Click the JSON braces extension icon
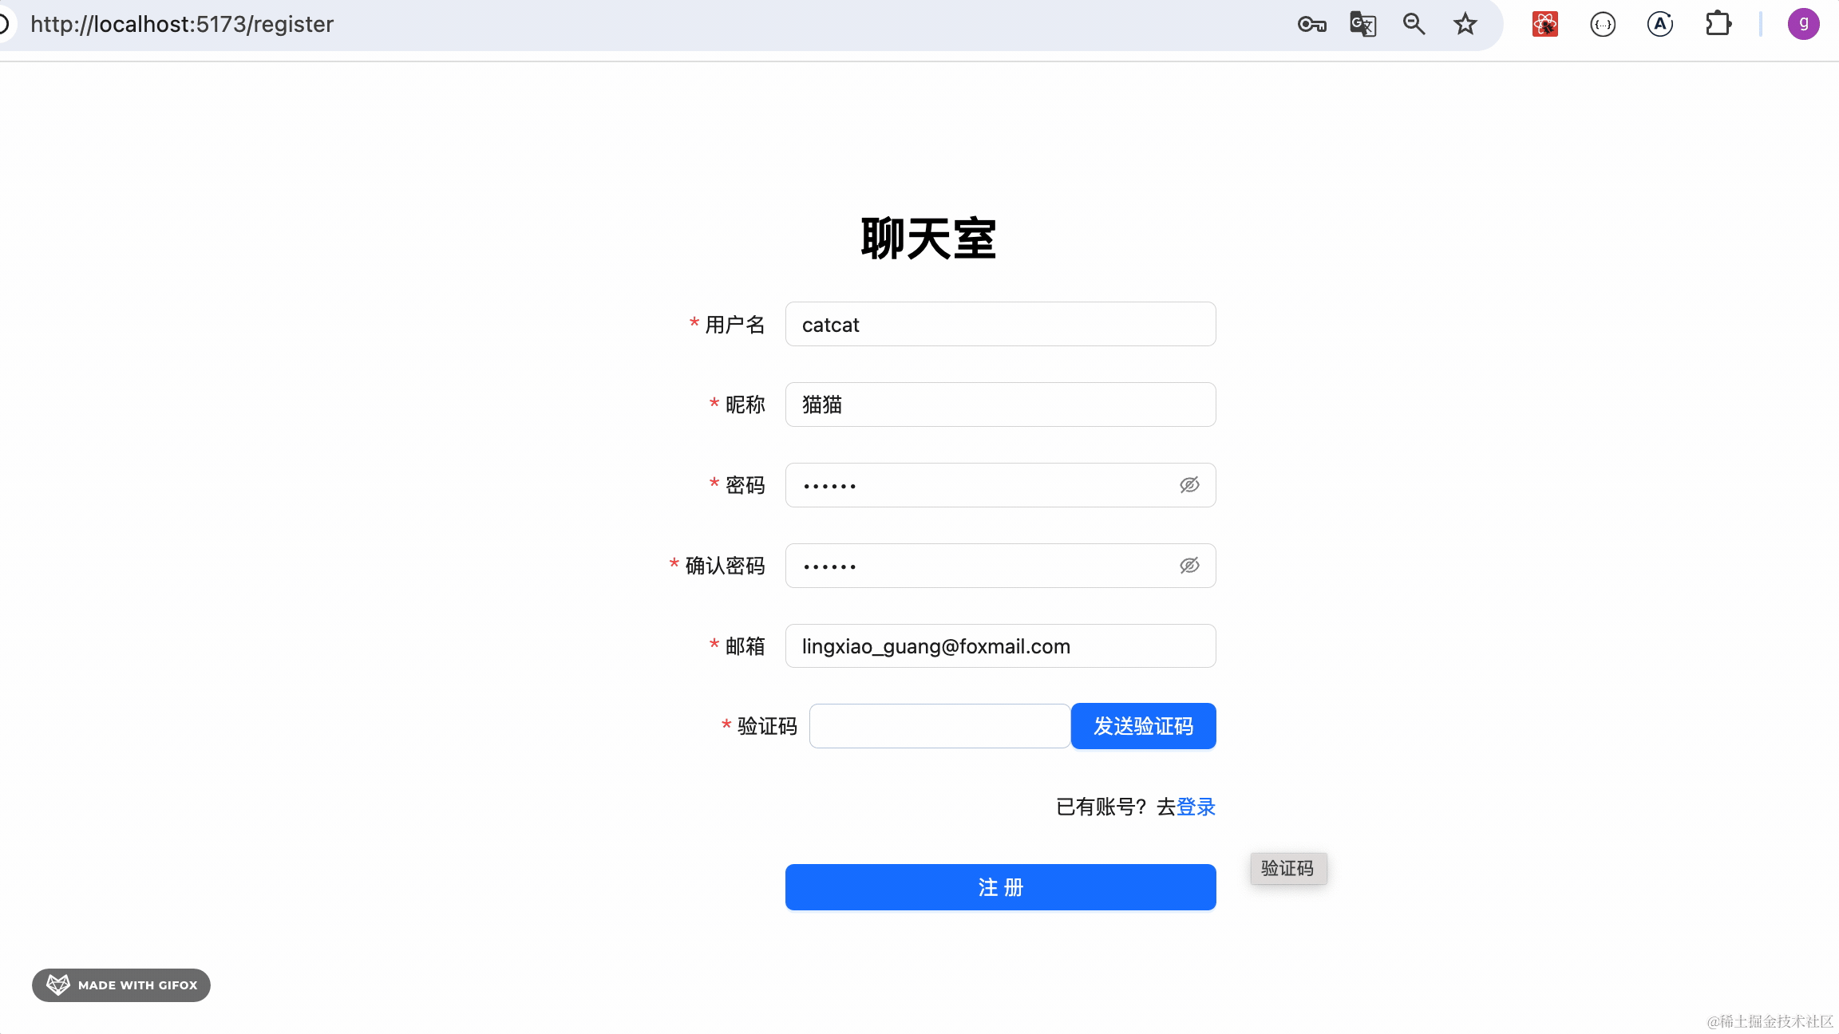1839x1034 pixels. [1603, 25]
